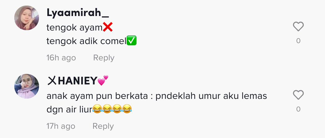Click the '17h ago' timestamp
Image resolution: width=325 pixels, height=138 pixels.
tap(61, 126)
